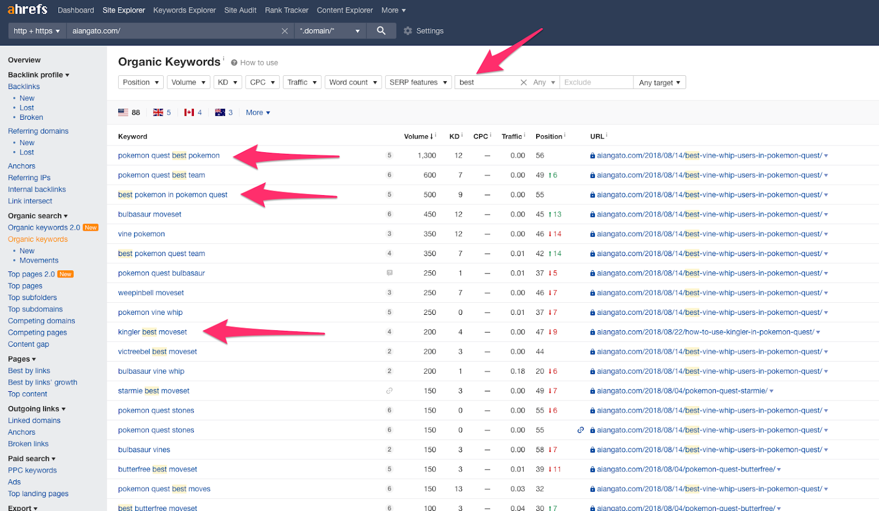Open the Traffic filter dropdown
This screenshot has width=879, height=511.
pyautogui.click(x=302, y=82)
